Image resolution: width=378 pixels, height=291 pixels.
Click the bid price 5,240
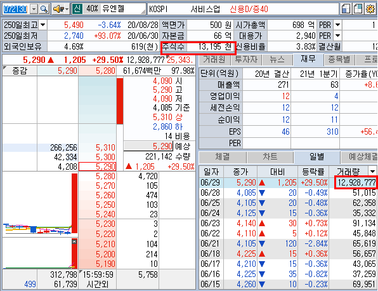[105, 214]
